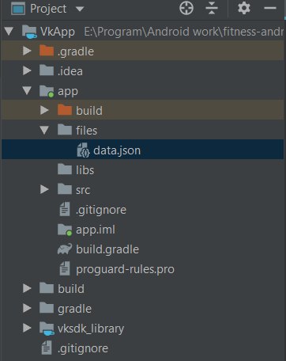Viewport: 286px width, 361px height.
Task: Click the vksdk_library module folder icon
Action: [x=47, y=329]
